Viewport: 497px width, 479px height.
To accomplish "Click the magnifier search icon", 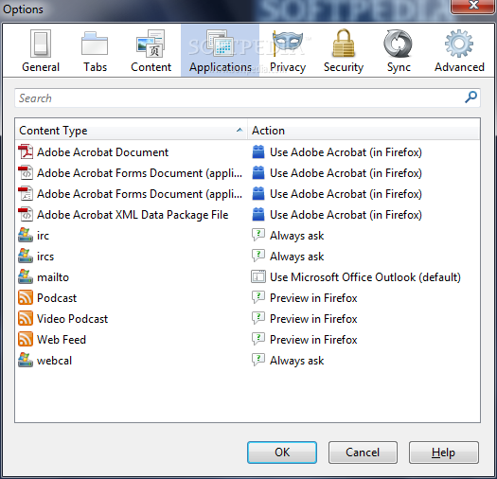I will 470,98.
